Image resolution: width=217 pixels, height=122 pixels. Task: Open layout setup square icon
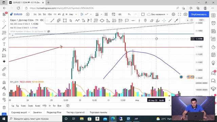tap(143, 14)
